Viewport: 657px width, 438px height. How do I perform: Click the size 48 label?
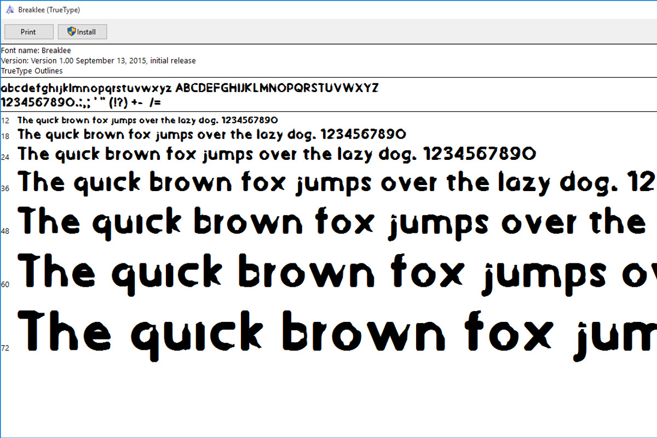pos(5,231)
